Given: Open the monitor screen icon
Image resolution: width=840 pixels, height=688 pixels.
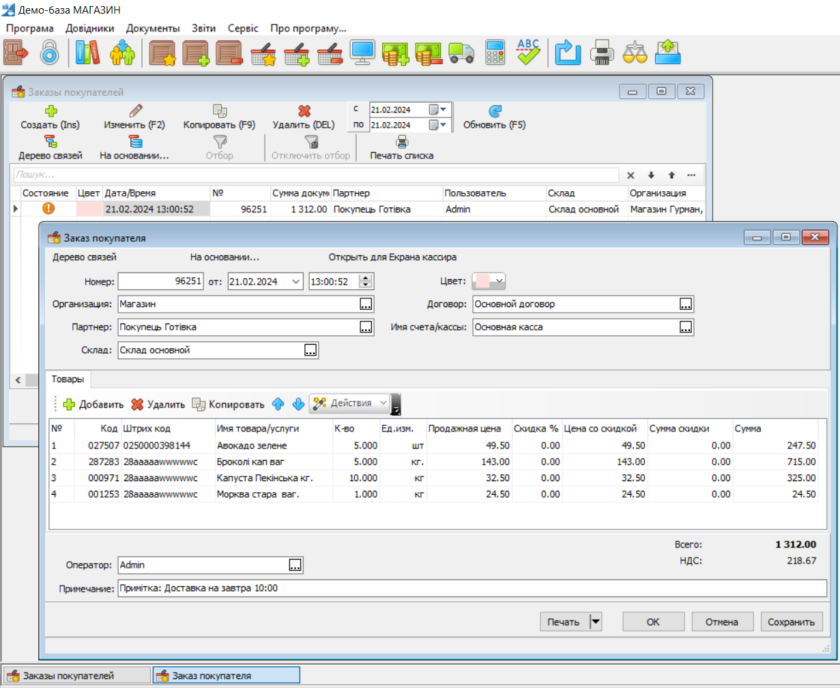Looking at the screenshot, I should 362,52.
